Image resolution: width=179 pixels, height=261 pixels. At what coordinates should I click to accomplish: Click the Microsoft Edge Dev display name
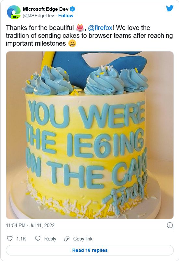point(46,9)
